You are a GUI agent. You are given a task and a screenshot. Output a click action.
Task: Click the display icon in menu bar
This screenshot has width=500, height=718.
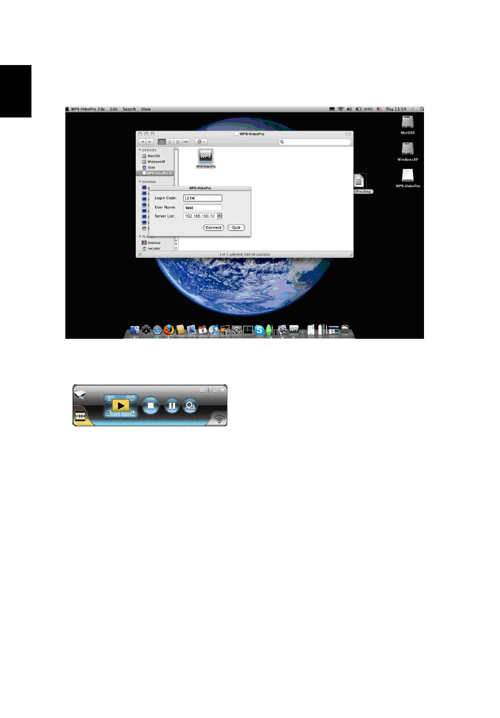tap(331, 109)
